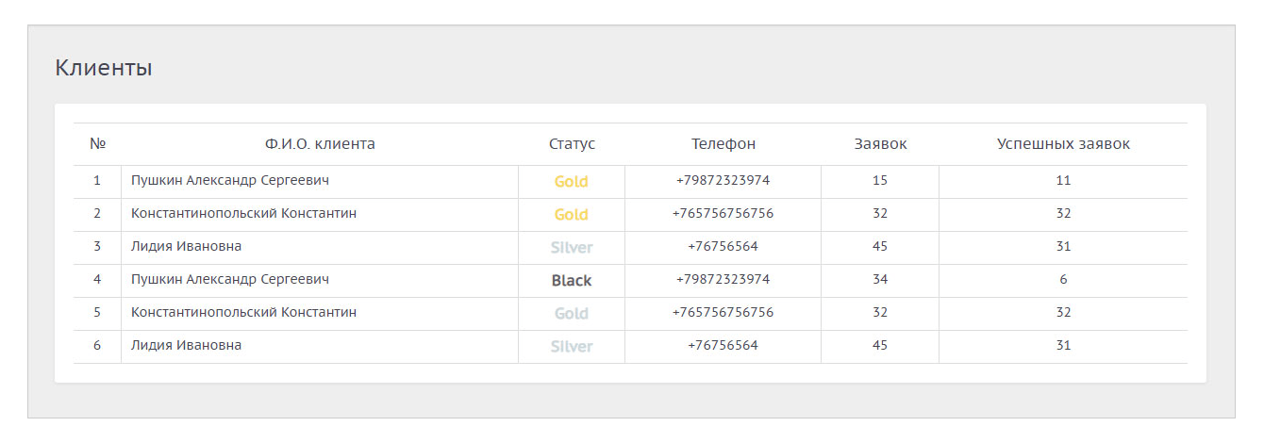Click phone +76756564 in row 6
The height and width of the screenshot is (443, 1264).
click(x=723, y=345)
